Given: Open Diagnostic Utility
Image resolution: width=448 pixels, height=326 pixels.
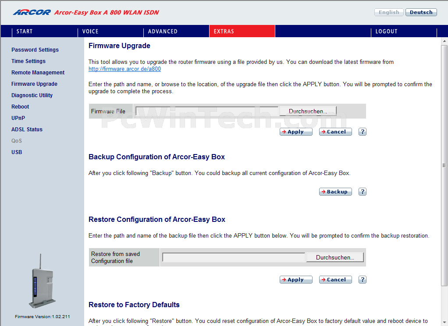Looking at the screenshot, I should tap(32, 95).
